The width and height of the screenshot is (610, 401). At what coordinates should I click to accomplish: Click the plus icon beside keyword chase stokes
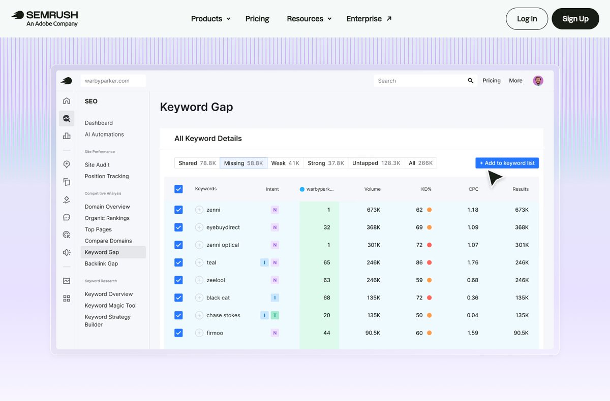[x=199, y=315]
